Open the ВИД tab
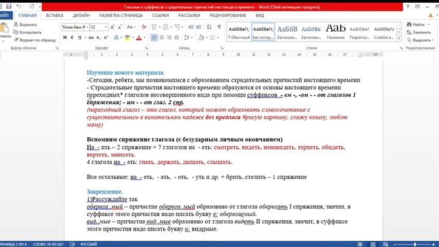This screenshot has height=247, width=439. click(260, 15)
